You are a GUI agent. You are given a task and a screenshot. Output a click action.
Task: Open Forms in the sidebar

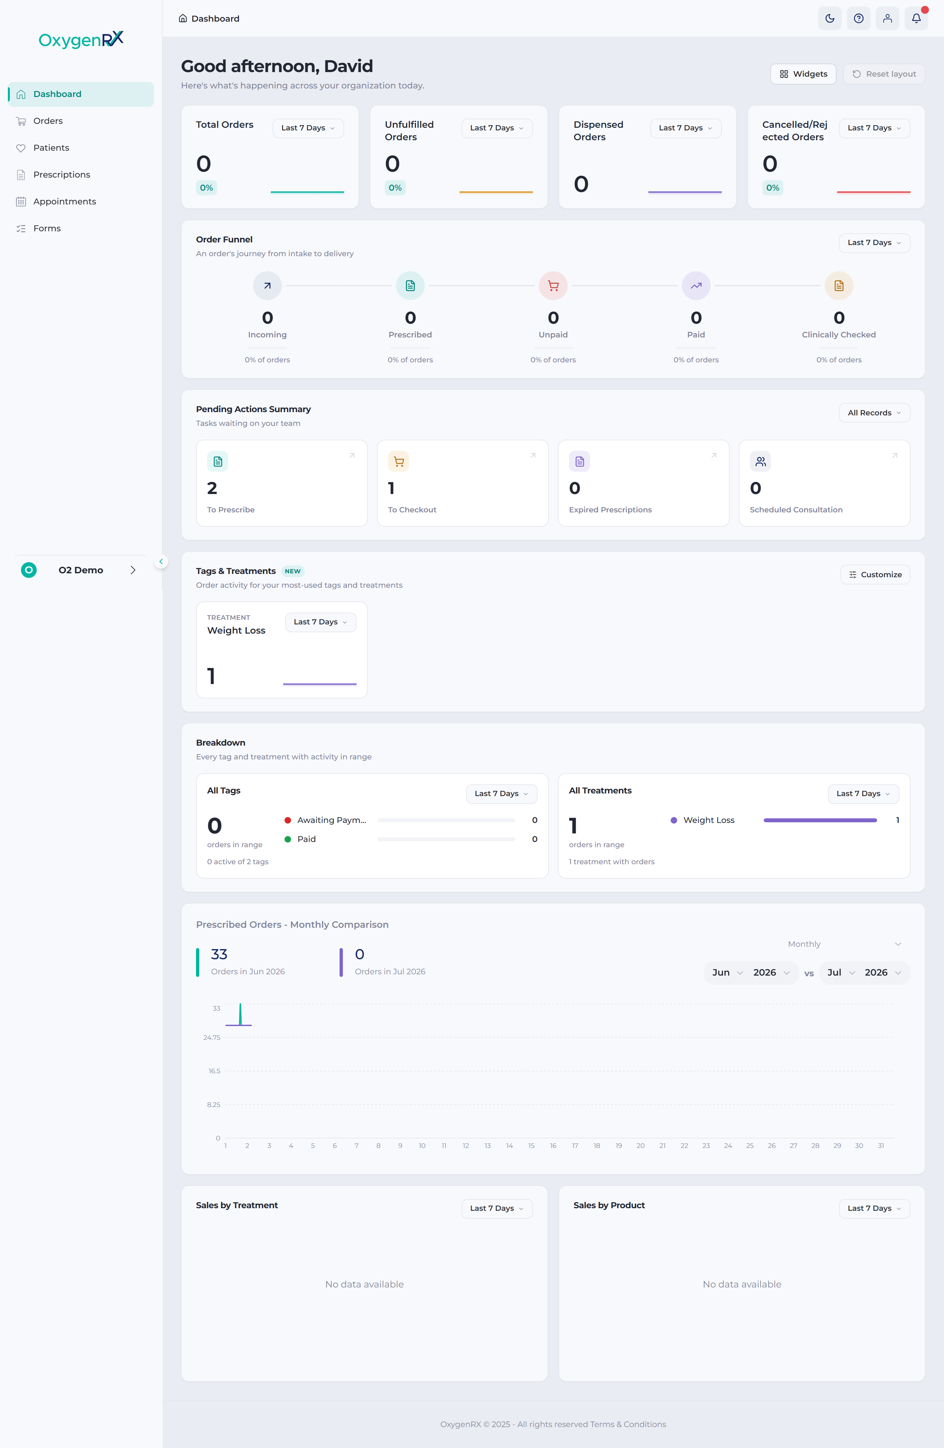point(81,228)
